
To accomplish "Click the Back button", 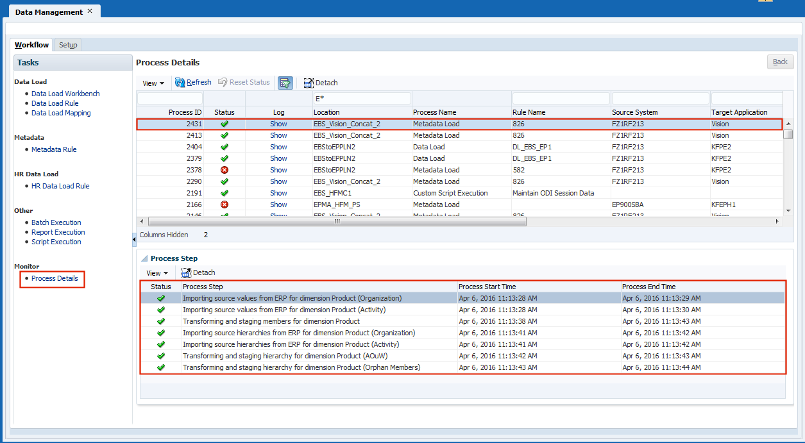I will [780, 62].
